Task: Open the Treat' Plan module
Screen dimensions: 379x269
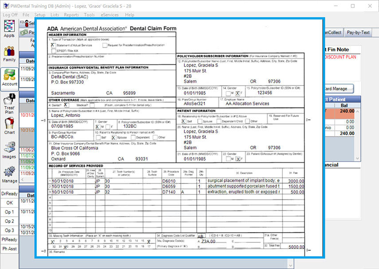Action: pos(9,104)
